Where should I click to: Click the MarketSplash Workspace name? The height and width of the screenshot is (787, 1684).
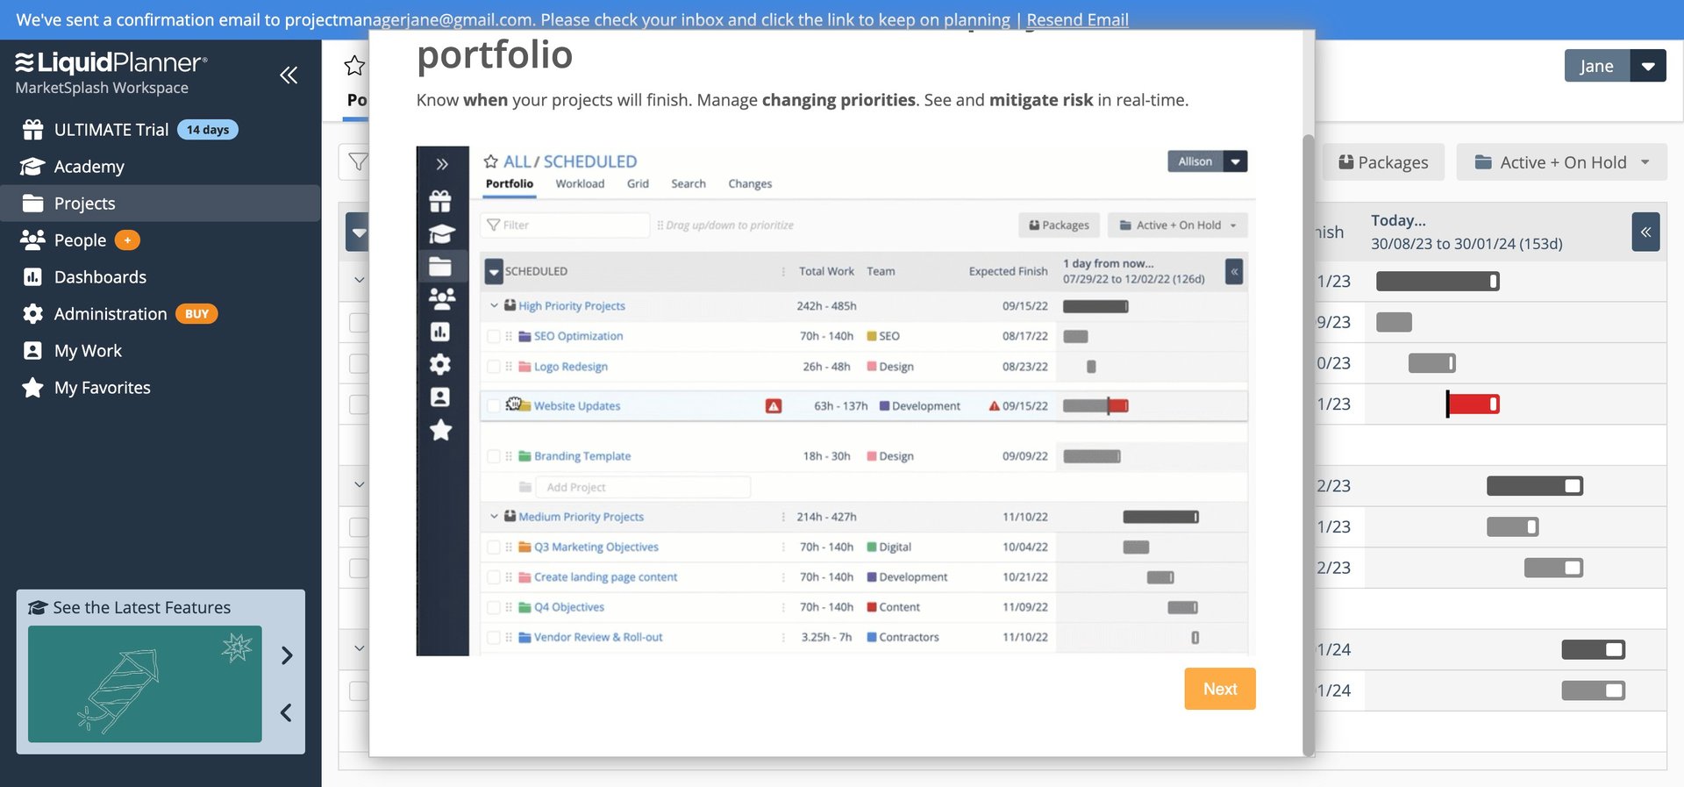tap(102, 88)
